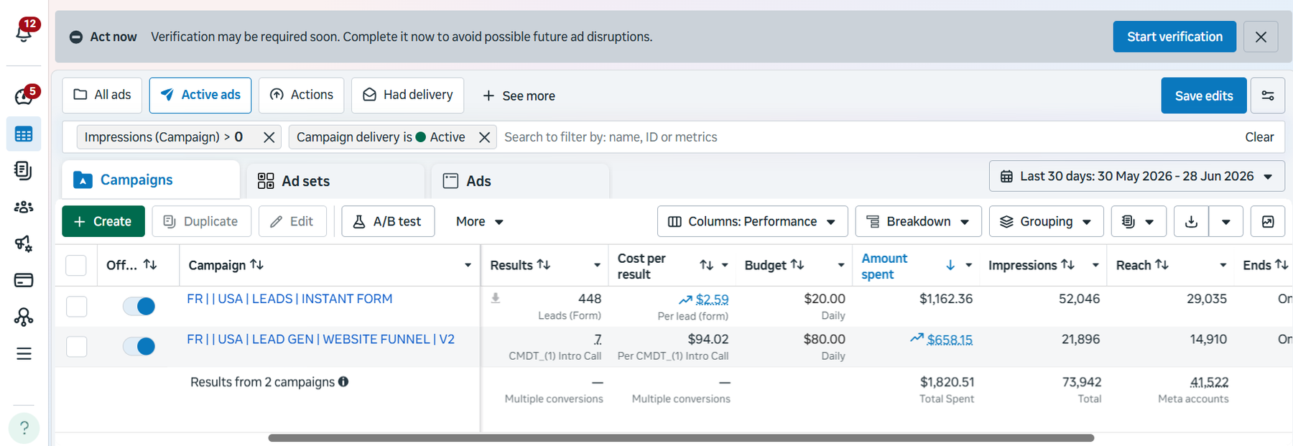This screenshot has width=1293, height=446.
Task: Expand the More dropdown
Action: [479, 221]
